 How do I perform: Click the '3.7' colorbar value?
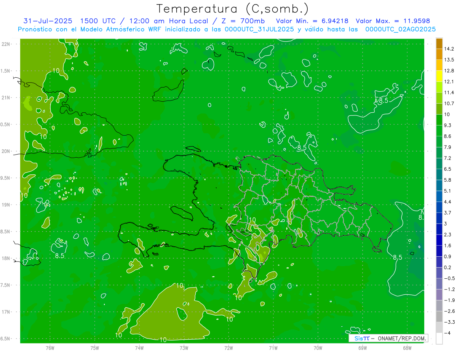(448, 213)
